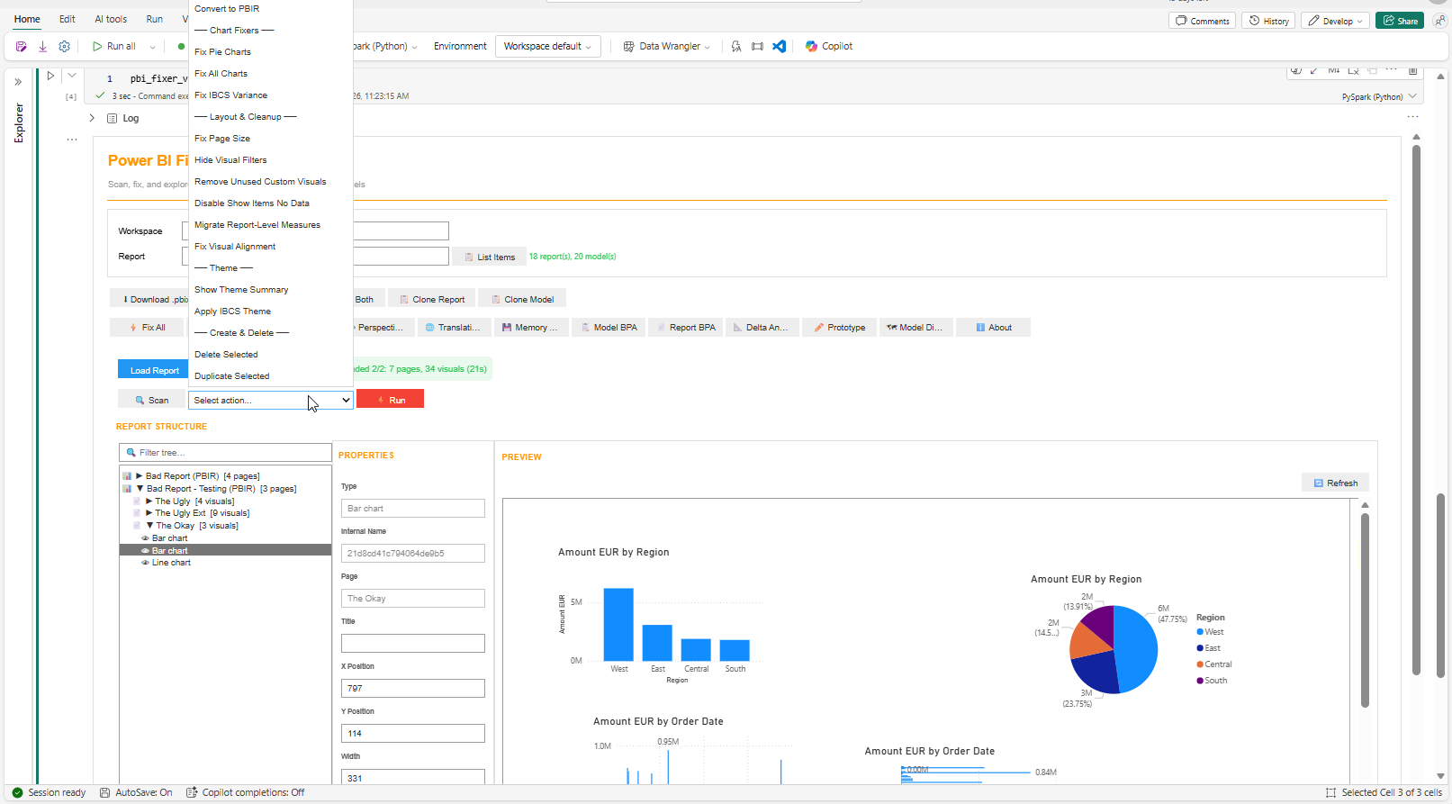
Task: Open the people sharing icon at top right
Action: [x=1439, y=21]
